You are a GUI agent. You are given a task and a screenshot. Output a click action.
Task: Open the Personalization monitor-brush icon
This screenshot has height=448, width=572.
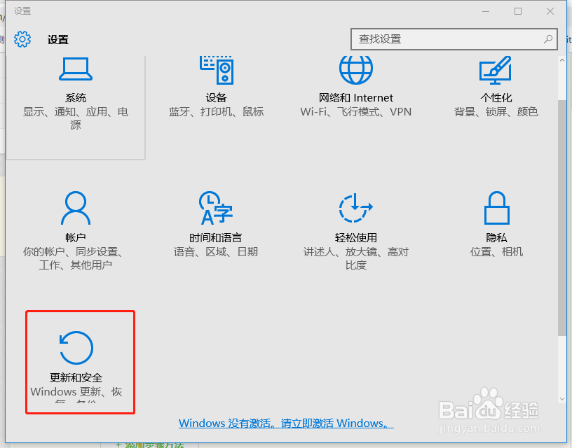(x=496, y=70)
